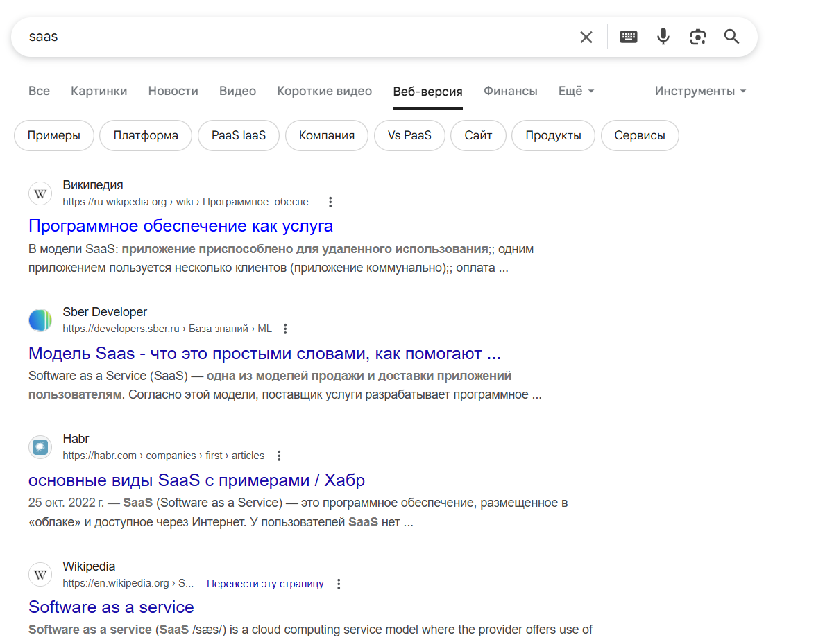The height and width of the screenshot is (642, 816).
Task: Apply the Vs PaaS filter chip
Action: click(409, 136)
